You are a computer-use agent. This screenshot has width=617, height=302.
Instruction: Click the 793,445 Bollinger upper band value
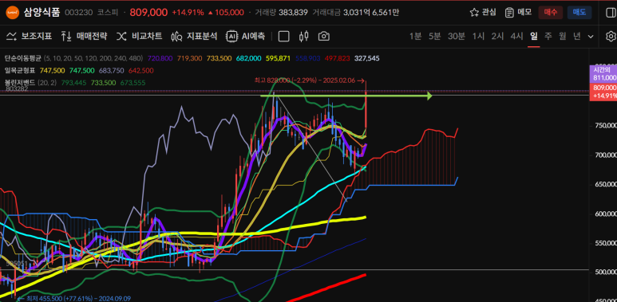pyautogui.click(x=73, y=83)
